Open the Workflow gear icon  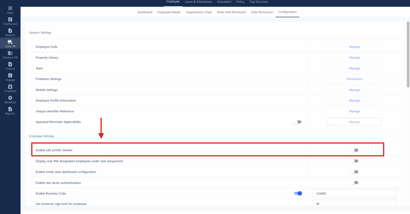[10, 98]
